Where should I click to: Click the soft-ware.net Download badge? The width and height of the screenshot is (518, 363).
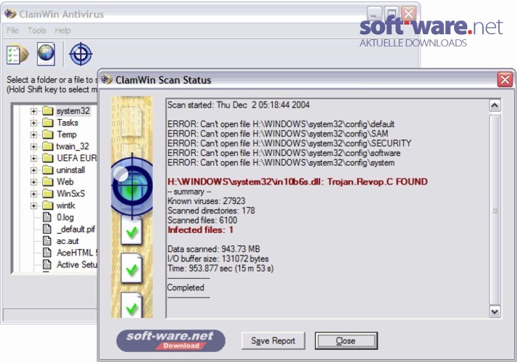[x=171, y=340]
